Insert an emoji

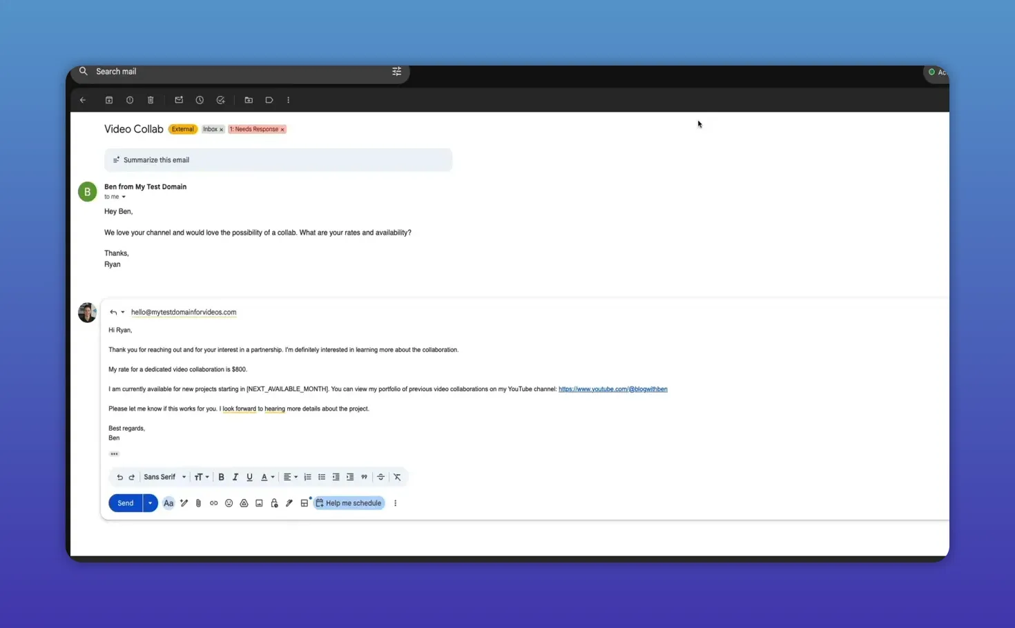[x=229, y=503]
